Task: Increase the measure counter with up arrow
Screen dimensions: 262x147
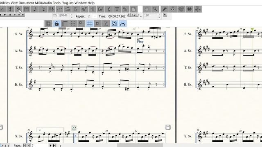Action: pos(72,15)
